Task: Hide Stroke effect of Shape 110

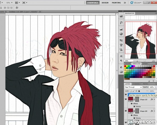Action: tap(134, 106)
